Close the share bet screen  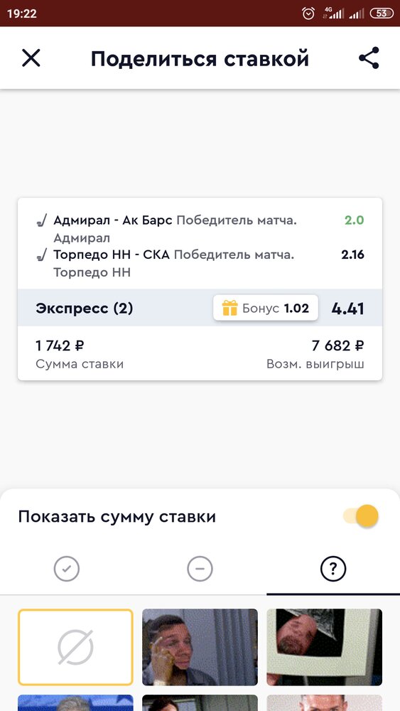click(31, 58)
